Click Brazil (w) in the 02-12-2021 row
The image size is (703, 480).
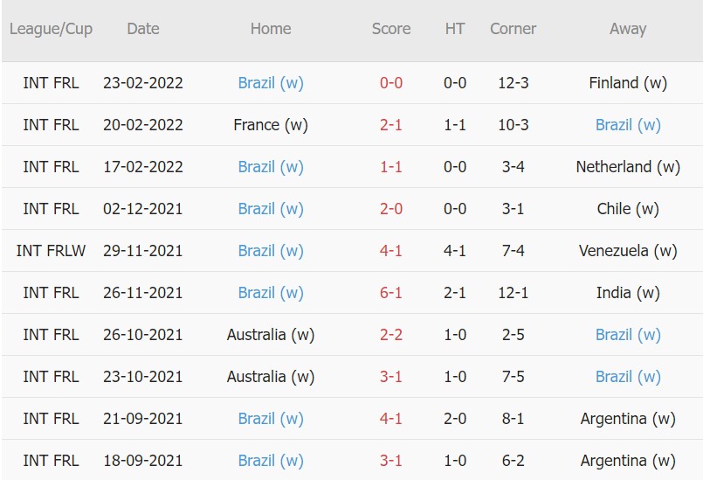point(271,209)
